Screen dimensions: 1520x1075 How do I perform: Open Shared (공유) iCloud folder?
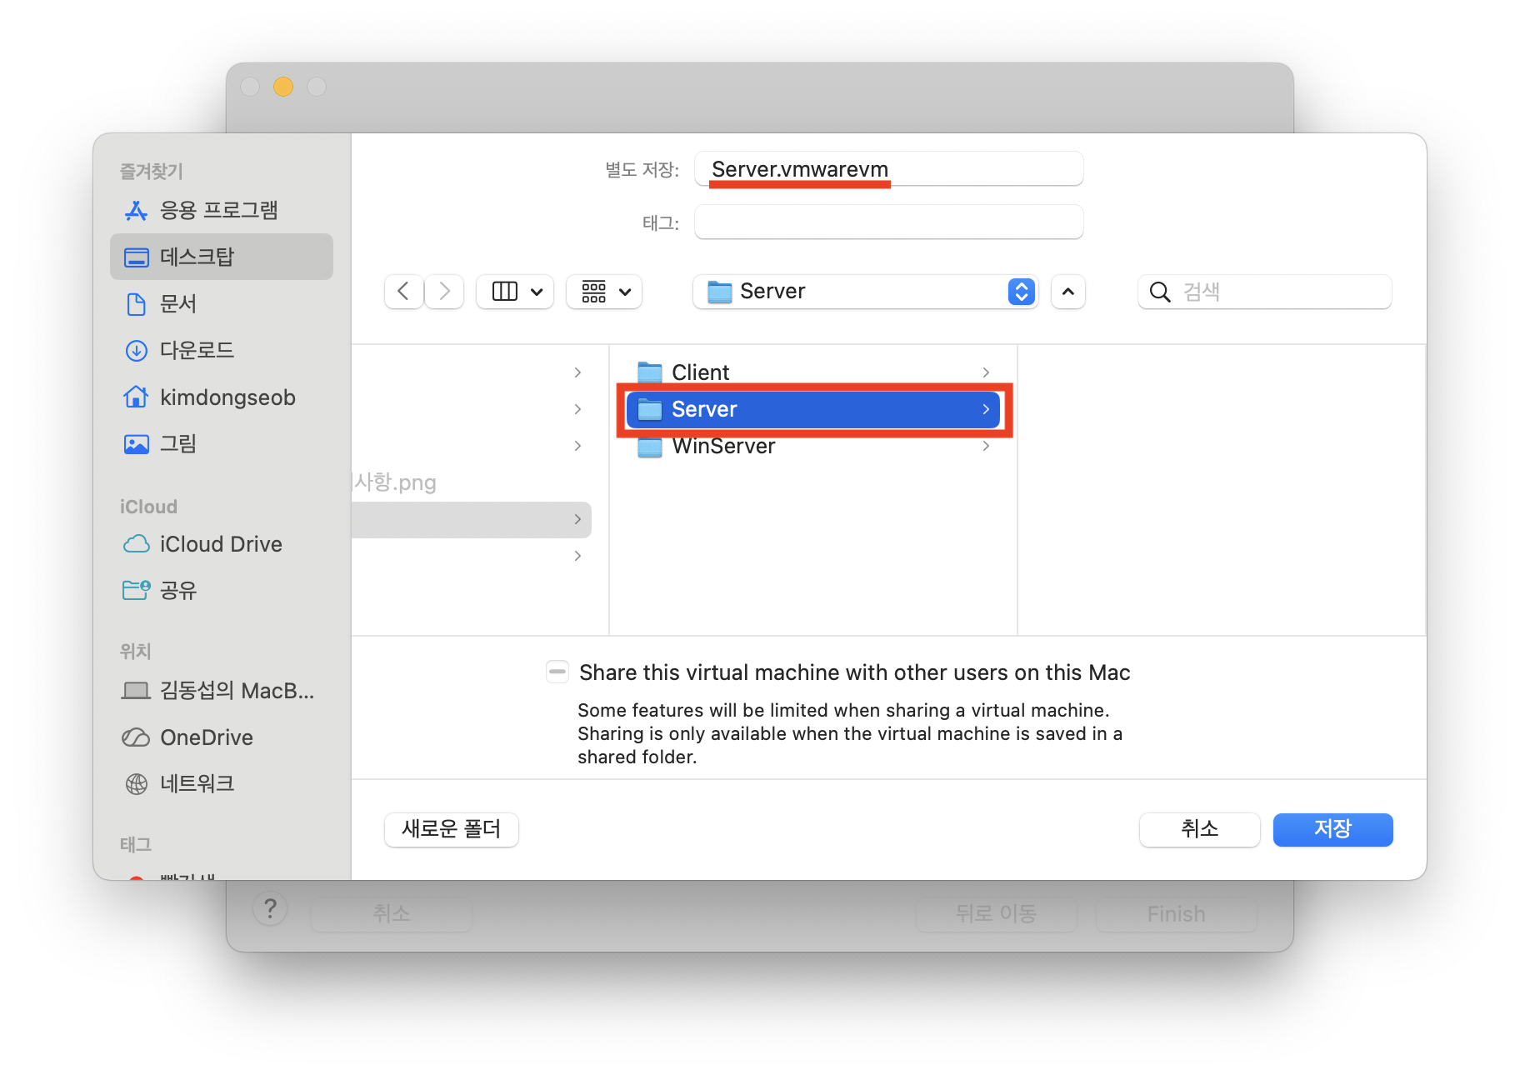[x=221, y=591]
